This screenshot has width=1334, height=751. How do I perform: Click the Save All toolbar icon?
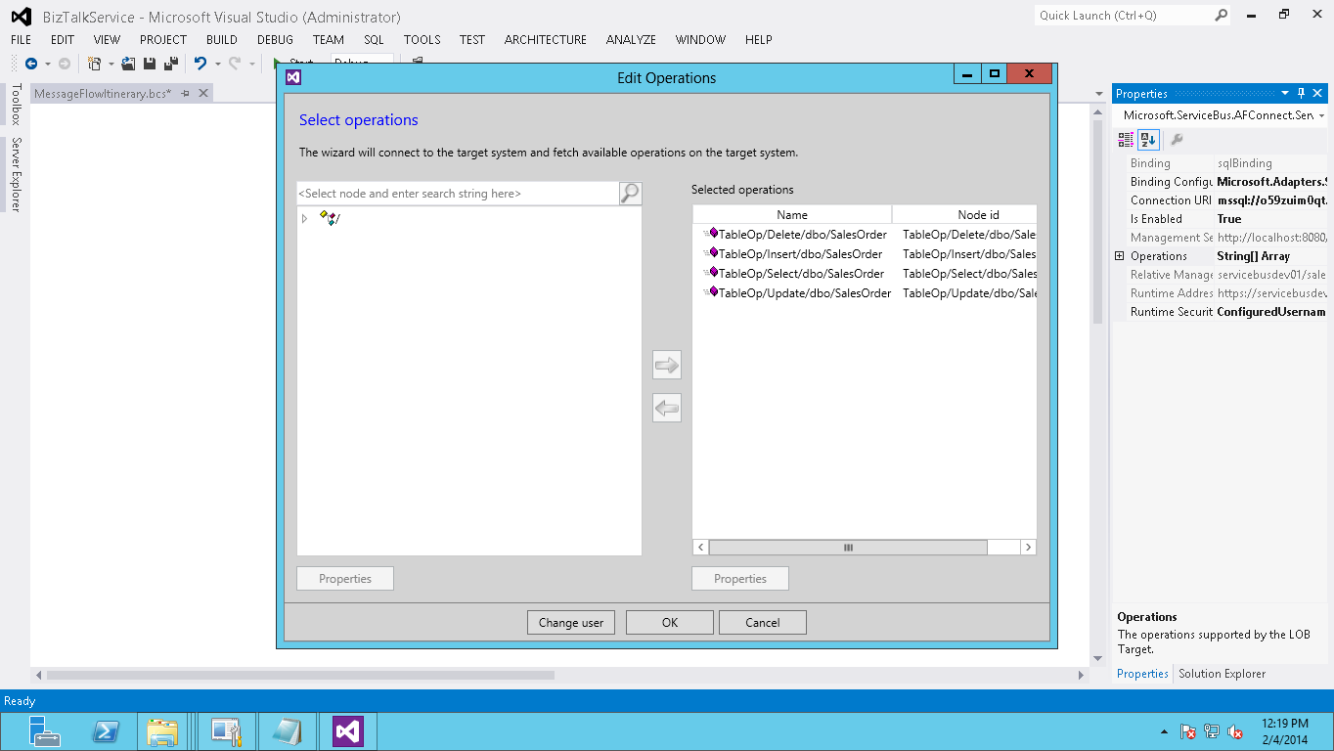171,64
